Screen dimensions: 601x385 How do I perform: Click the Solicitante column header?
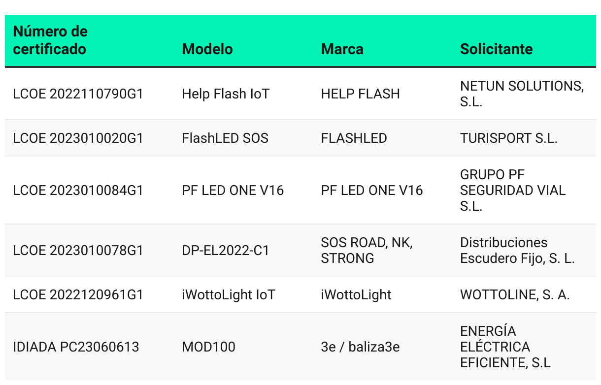(x=496, y=49)
